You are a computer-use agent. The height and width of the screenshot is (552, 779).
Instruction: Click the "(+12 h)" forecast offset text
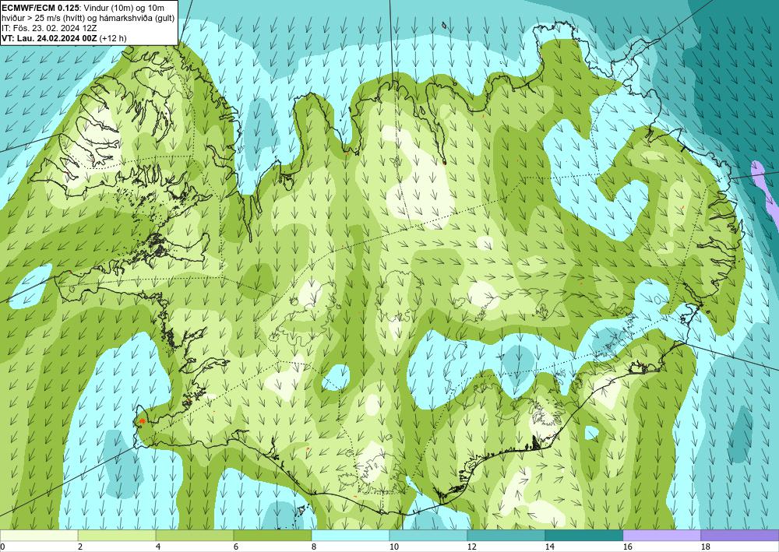pos(113,38)
